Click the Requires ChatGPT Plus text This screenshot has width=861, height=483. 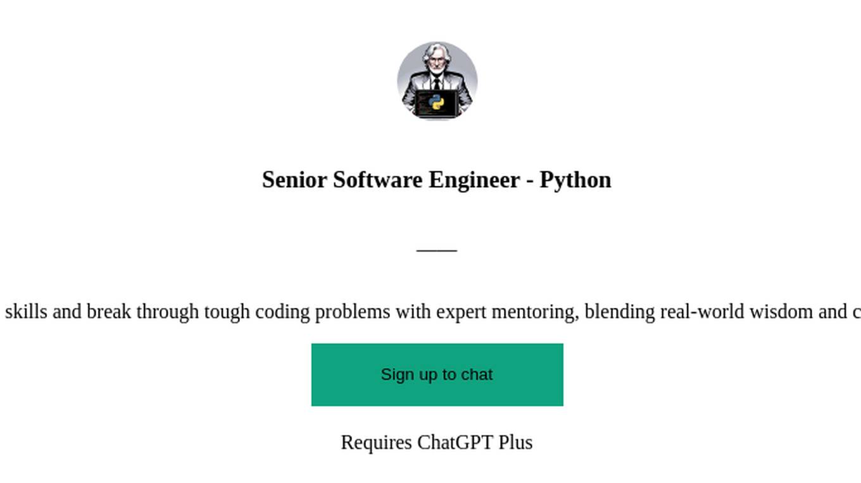point(436,442)
